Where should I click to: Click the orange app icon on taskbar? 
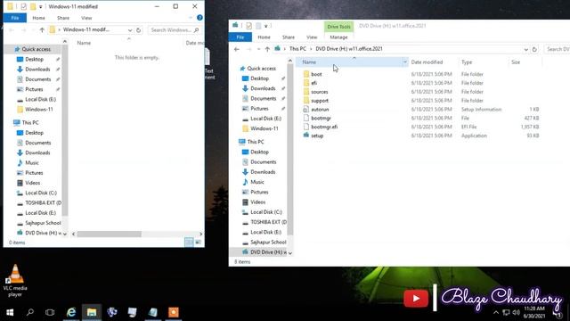coord(174,312)
